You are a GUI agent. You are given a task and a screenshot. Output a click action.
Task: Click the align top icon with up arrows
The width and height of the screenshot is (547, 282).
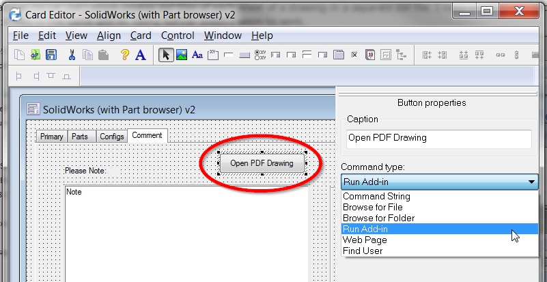(479, 55)
